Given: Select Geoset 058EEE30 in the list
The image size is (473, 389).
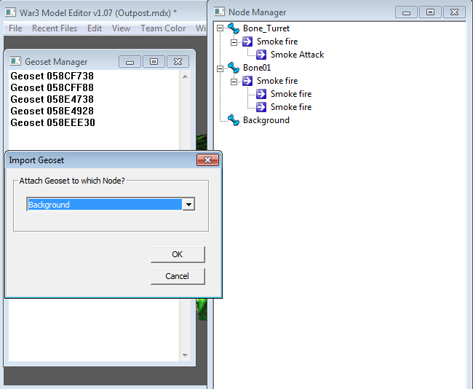Looking at the screenshot, I should point(53,122).
